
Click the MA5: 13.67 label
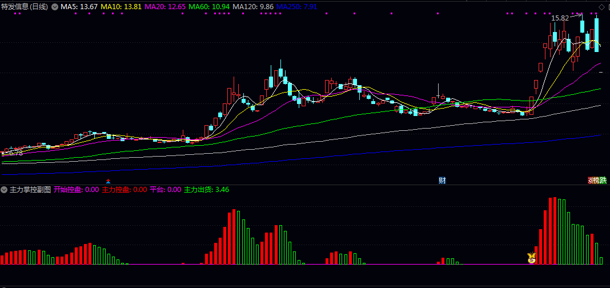[x=79, y=7]
